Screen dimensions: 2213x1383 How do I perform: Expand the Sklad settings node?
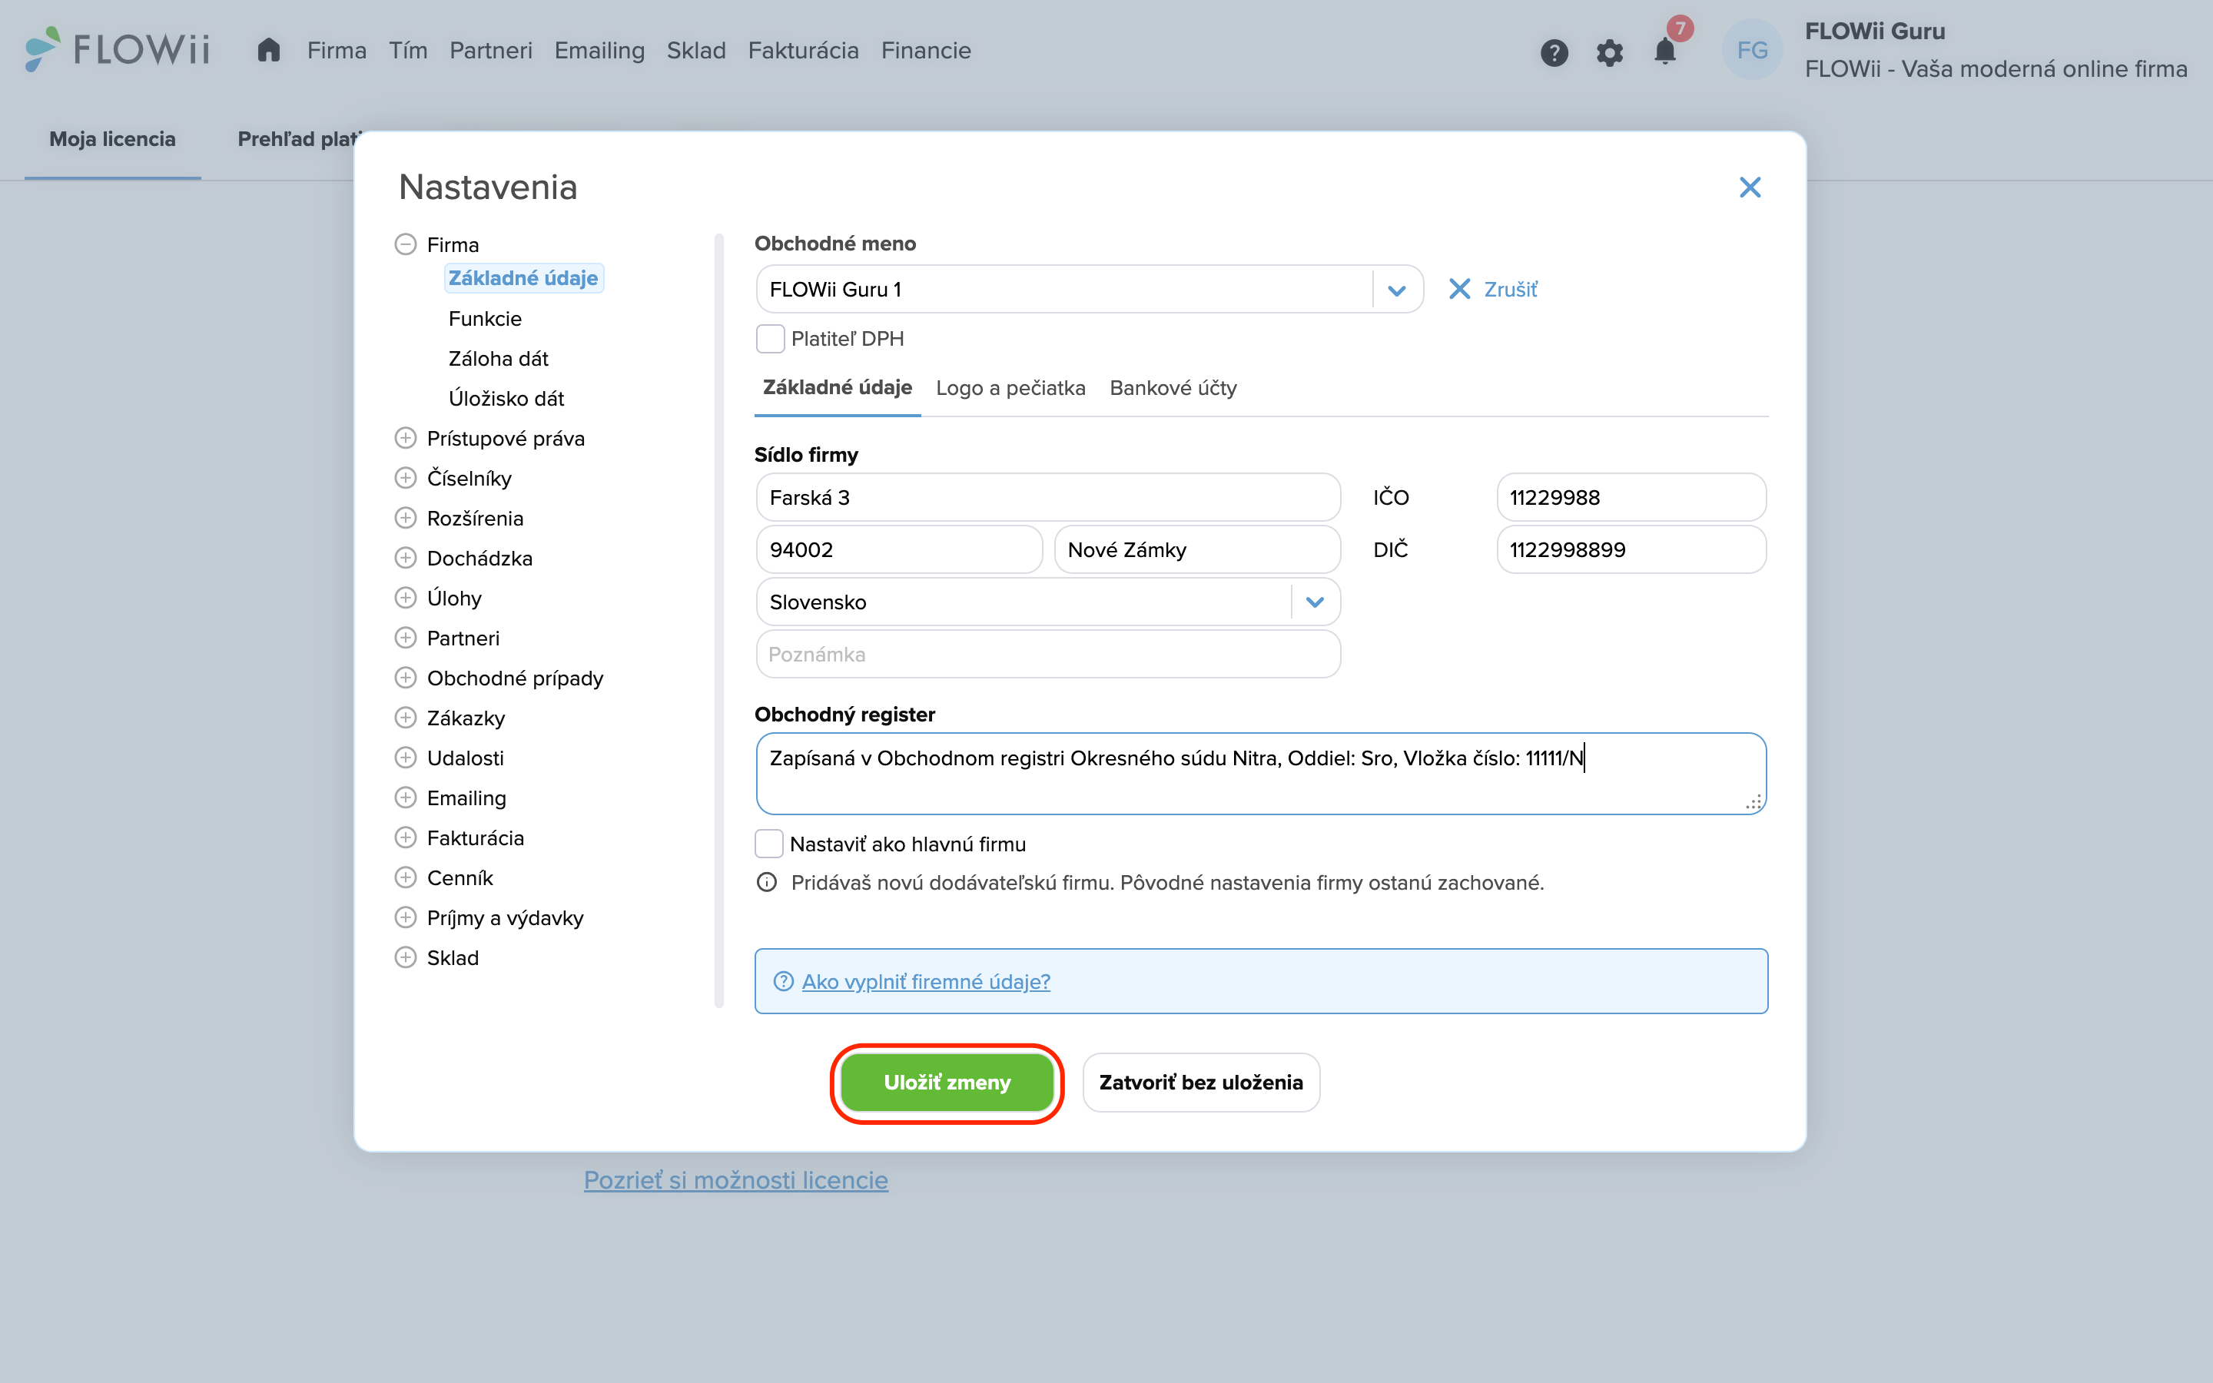tap(405, 957)
